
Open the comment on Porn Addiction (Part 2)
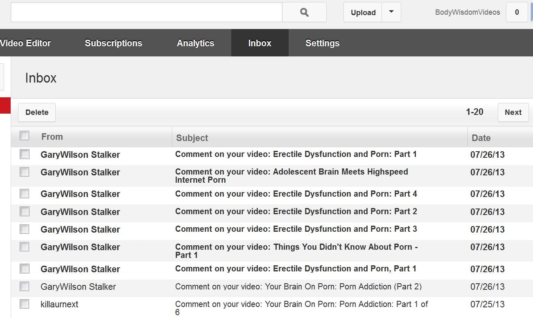298,287
